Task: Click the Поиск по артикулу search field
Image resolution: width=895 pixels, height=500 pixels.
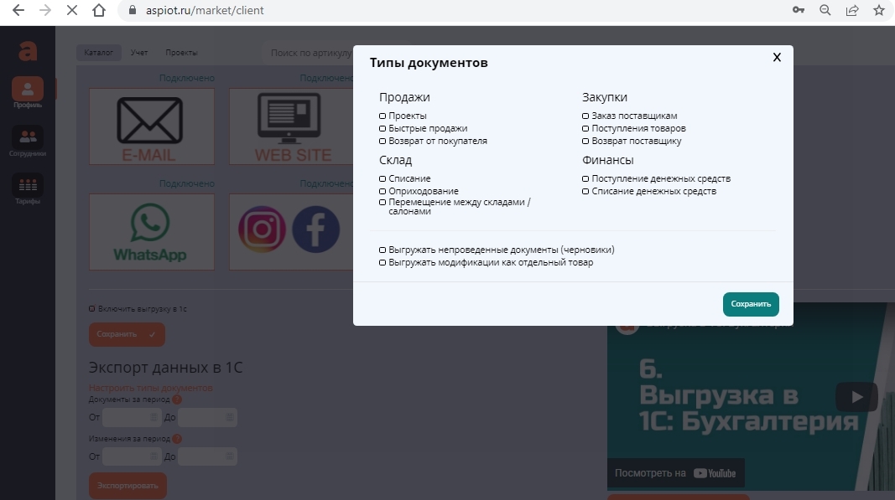Action: (x=311, y=53)
